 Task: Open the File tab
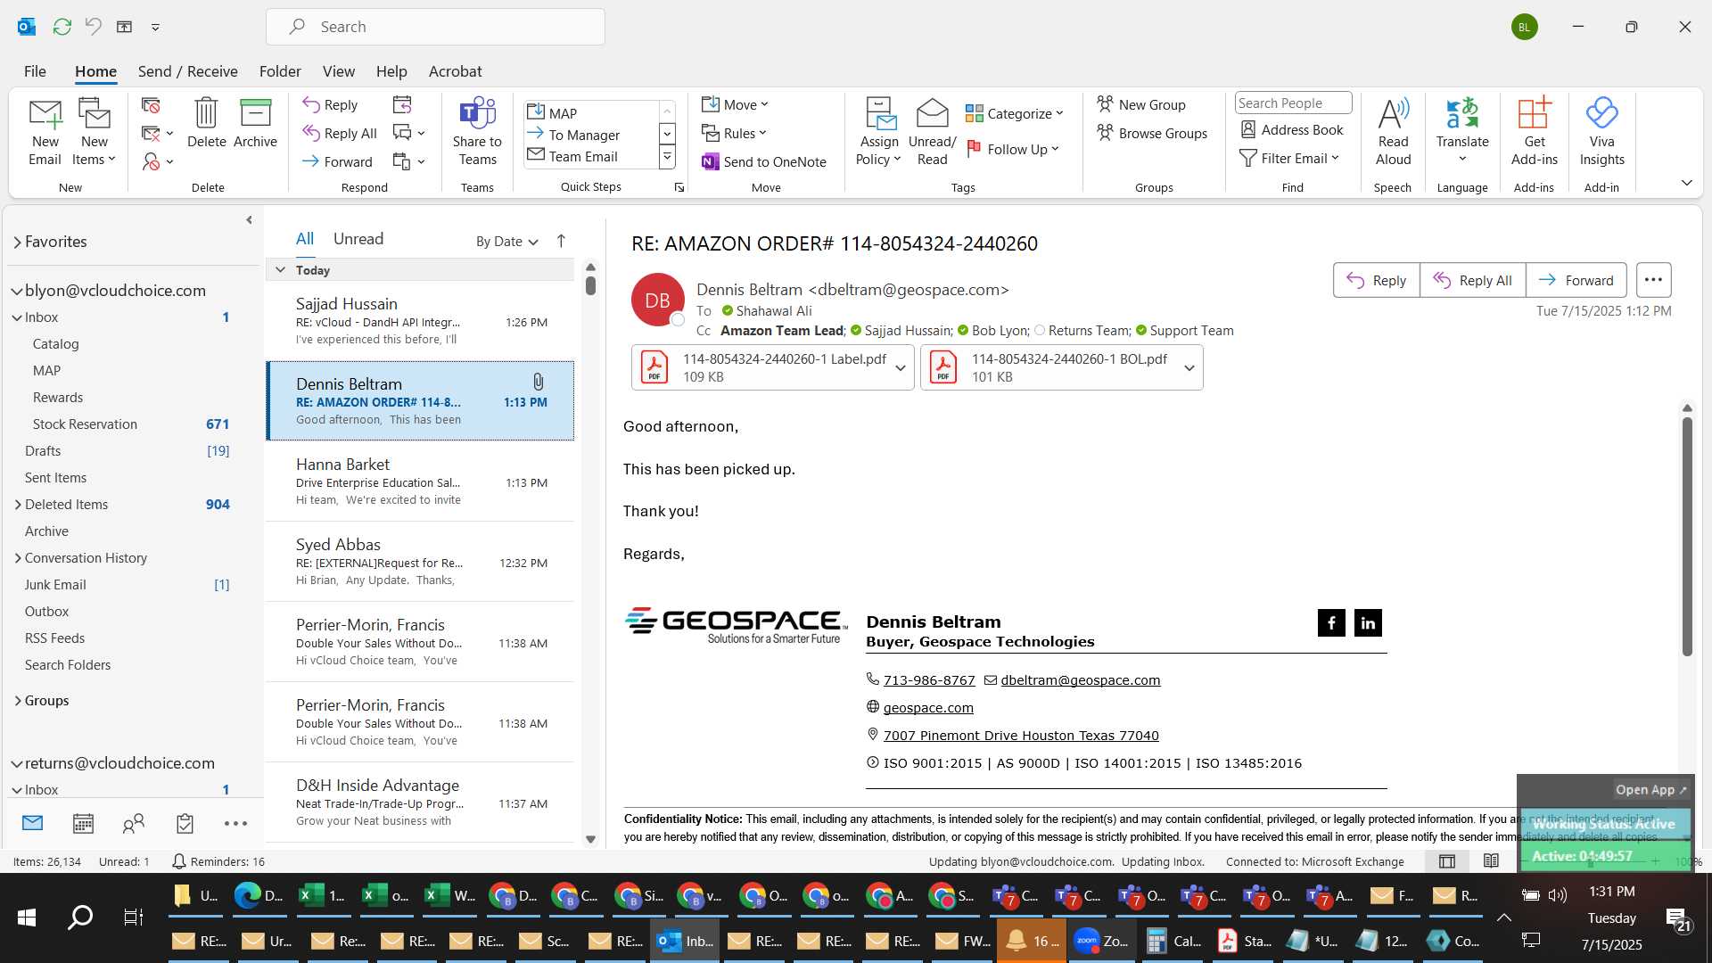coord(35,71)
